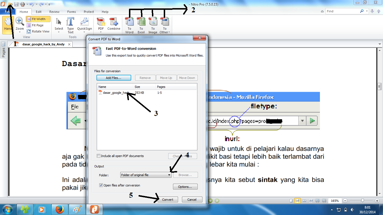The image size is (383, 215).
Task: Expand the Print icon dropdown arrow
Action: tap(27, 4)
